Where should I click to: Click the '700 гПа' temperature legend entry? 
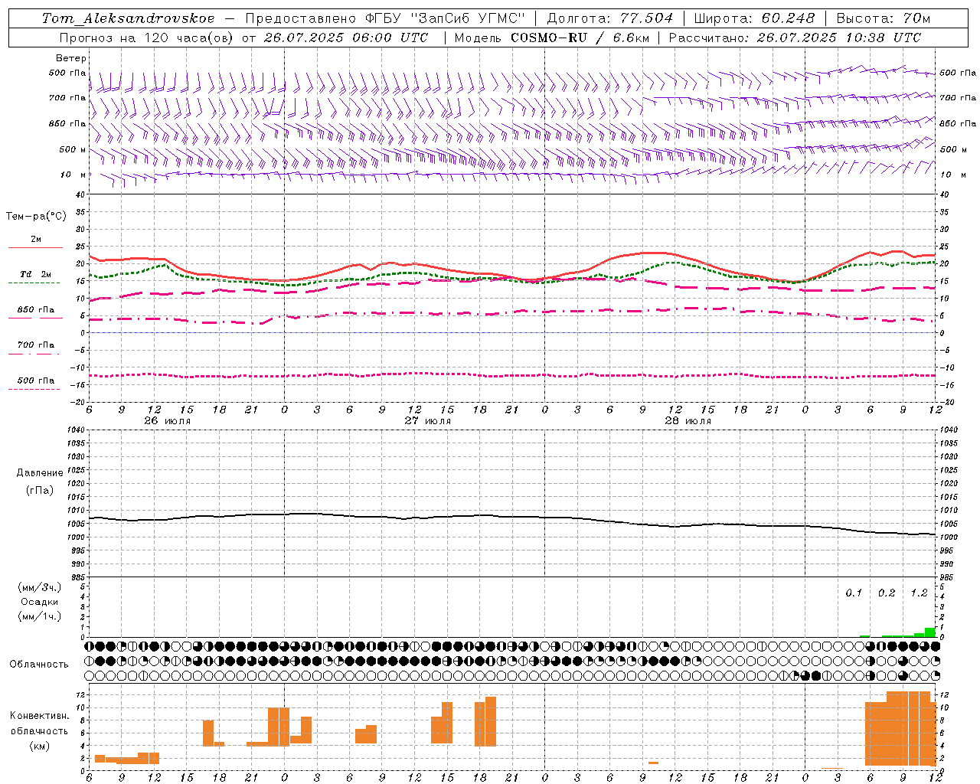pyautogui.click(x=35, y=345)
